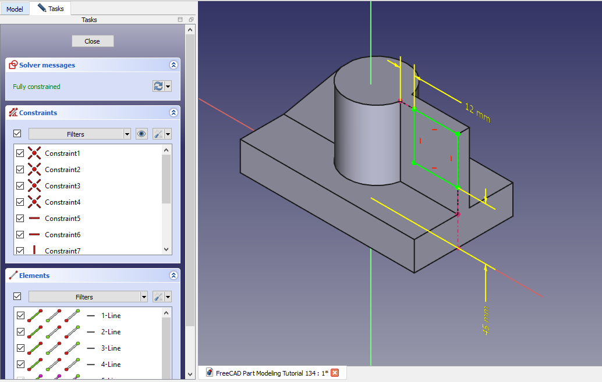Collapse the Solver messages section

[173, 65]
